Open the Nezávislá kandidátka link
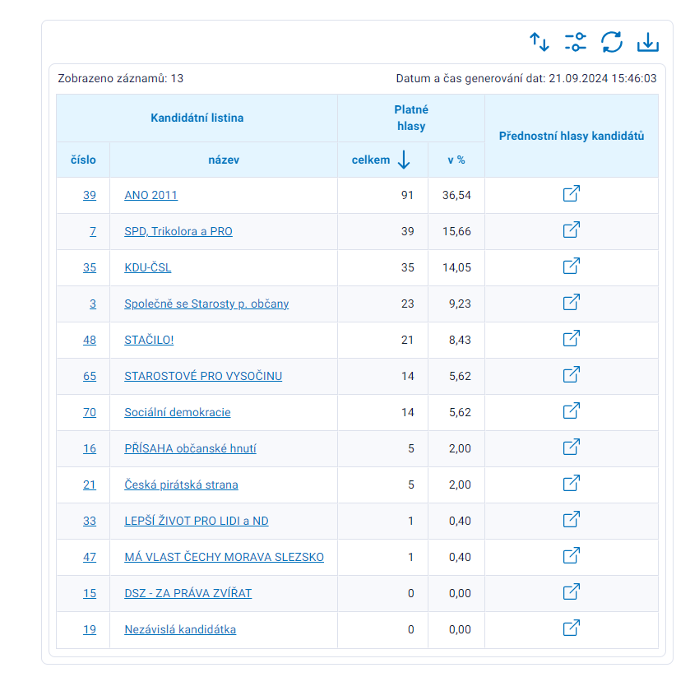The height and width of the screenshot is (677, 690). [x=180, y=629]
